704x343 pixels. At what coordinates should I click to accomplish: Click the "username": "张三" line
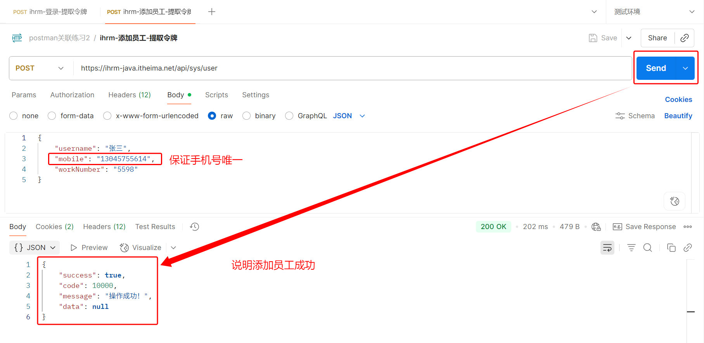pyautogui.click(x=93, y=148)
